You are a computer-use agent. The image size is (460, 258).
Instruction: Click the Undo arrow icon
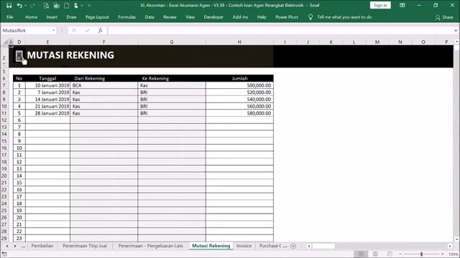click(19, 5)
